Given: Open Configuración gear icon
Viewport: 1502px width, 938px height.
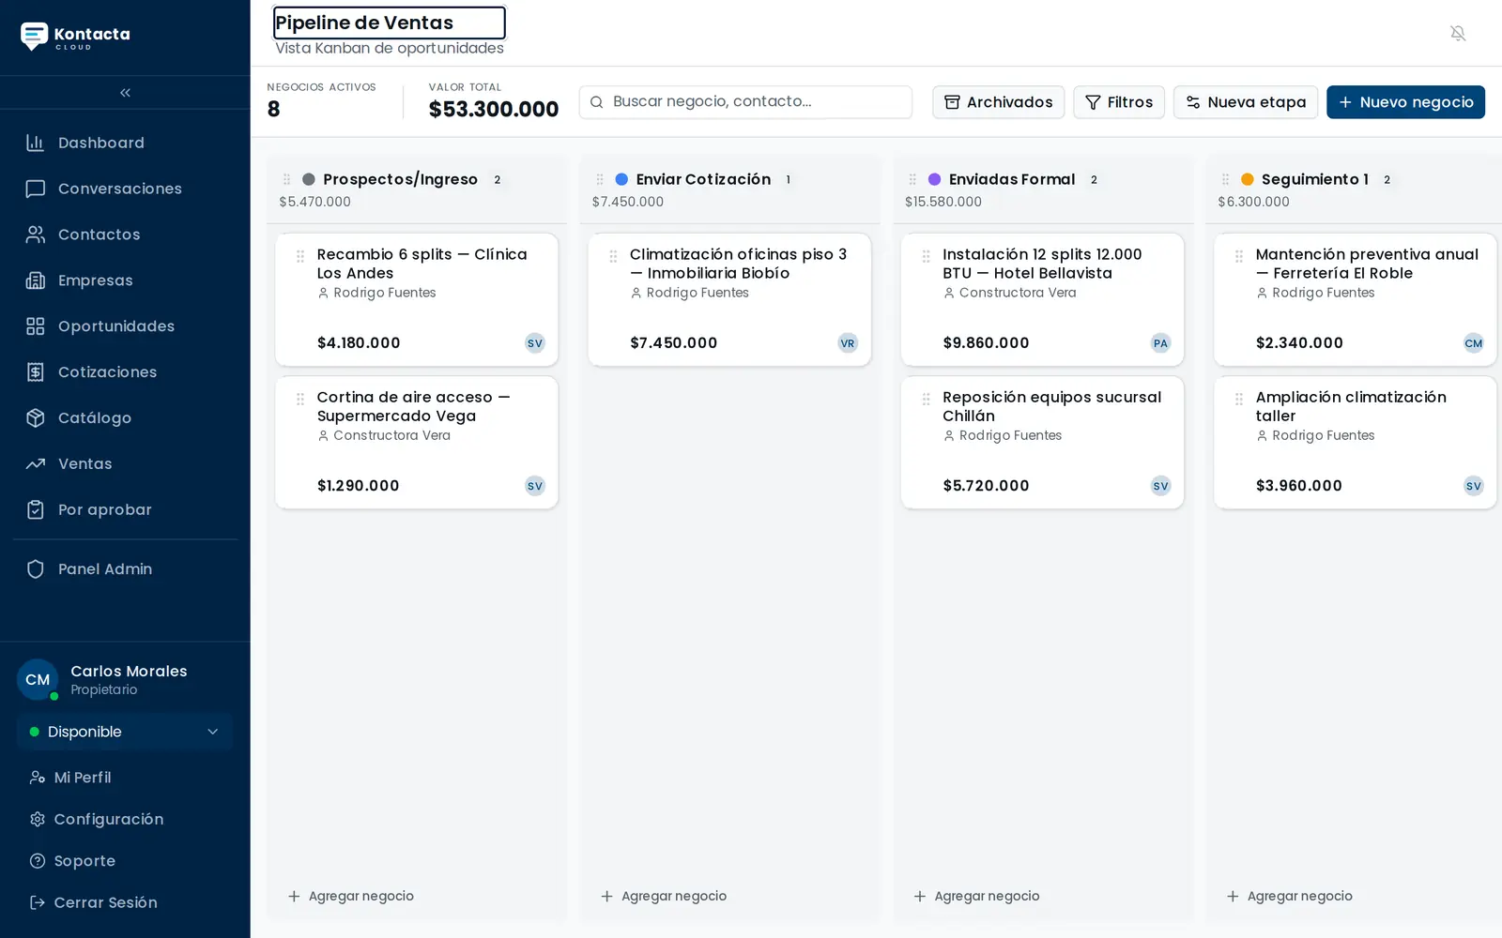Looking at the screenshot, I should (38, 819).
